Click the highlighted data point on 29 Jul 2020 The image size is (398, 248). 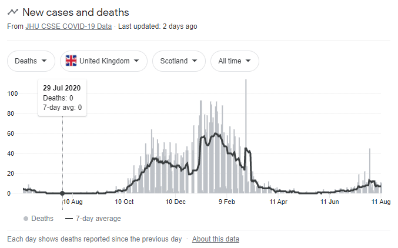coord(62,193)
